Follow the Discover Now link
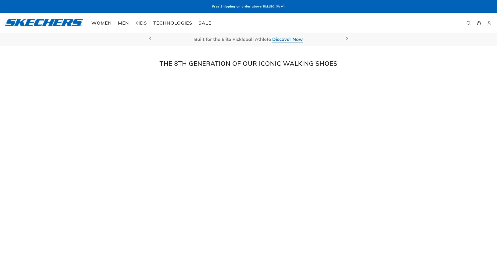The width and height of the screenshot is (497, 257). 287,39
